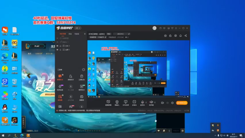Toggle lock on 全屏 1 layer
The width and height of the screenshot is (245, 138).
click(60, 50)
